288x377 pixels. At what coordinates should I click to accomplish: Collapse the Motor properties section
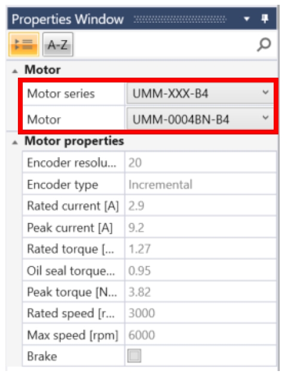tap(15, 142)
